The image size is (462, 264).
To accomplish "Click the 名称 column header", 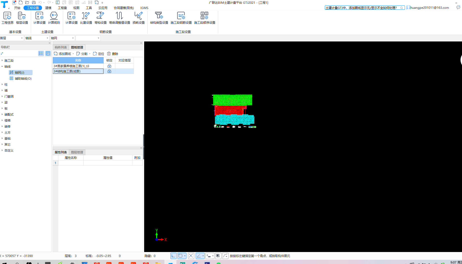I will [x=78, y=60].
